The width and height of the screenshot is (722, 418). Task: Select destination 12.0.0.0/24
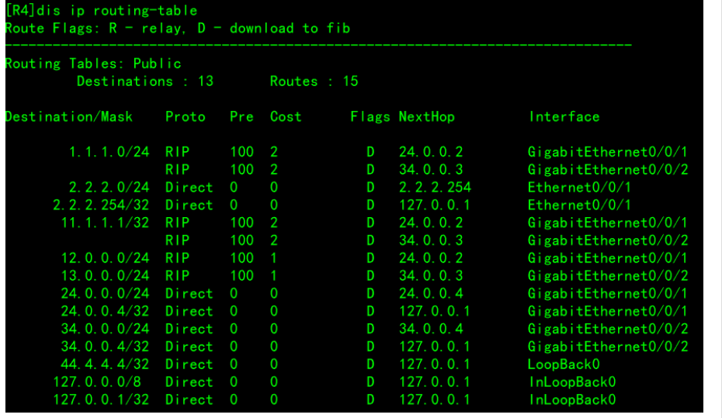coord(105,258)
